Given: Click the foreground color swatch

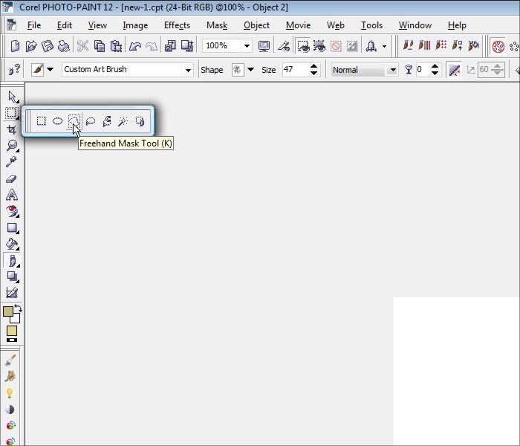Looking at the screenshot, I should coord(8,311).
